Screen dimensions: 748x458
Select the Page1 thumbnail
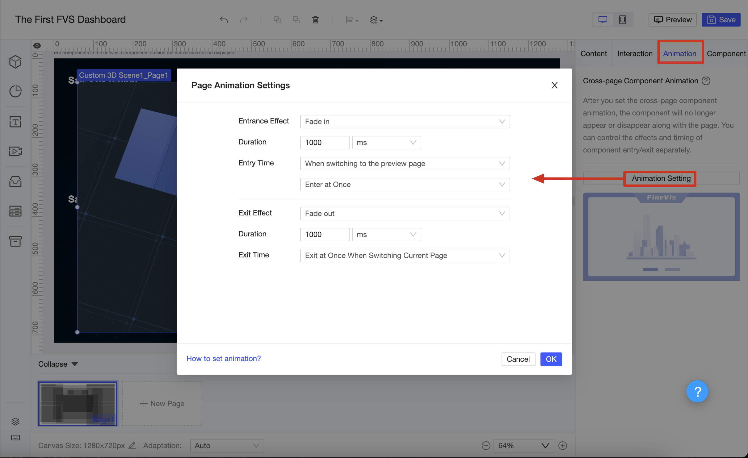tap(78, 403)
